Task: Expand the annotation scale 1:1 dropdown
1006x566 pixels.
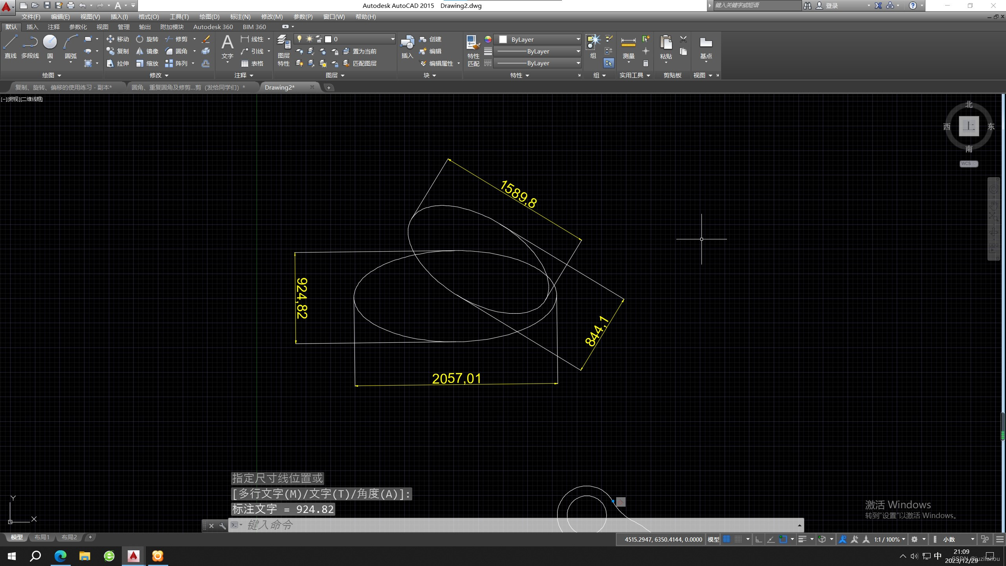Action: 904,539
